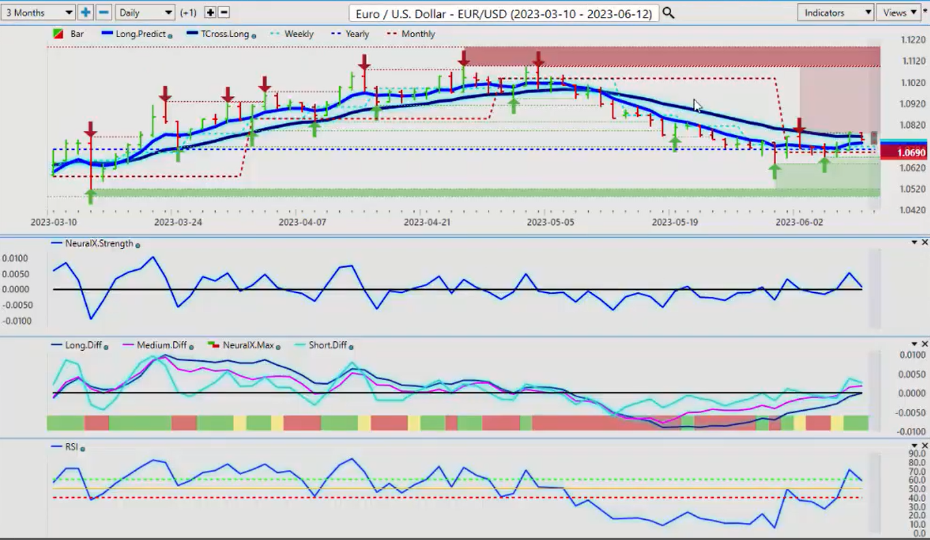The image size is (930, 540).
Task: Click the black minus forecast decrement button
Action: point(223,12)
